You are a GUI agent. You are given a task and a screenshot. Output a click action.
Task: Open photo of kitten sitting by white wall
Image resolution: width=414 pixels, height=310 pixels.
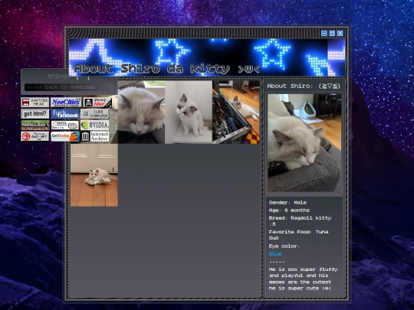(x=189, y=113)
